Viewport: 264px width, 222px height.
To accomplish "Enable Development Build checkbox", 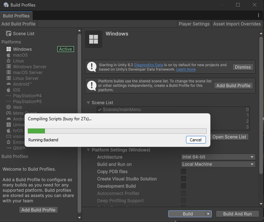I will (183, 186).
